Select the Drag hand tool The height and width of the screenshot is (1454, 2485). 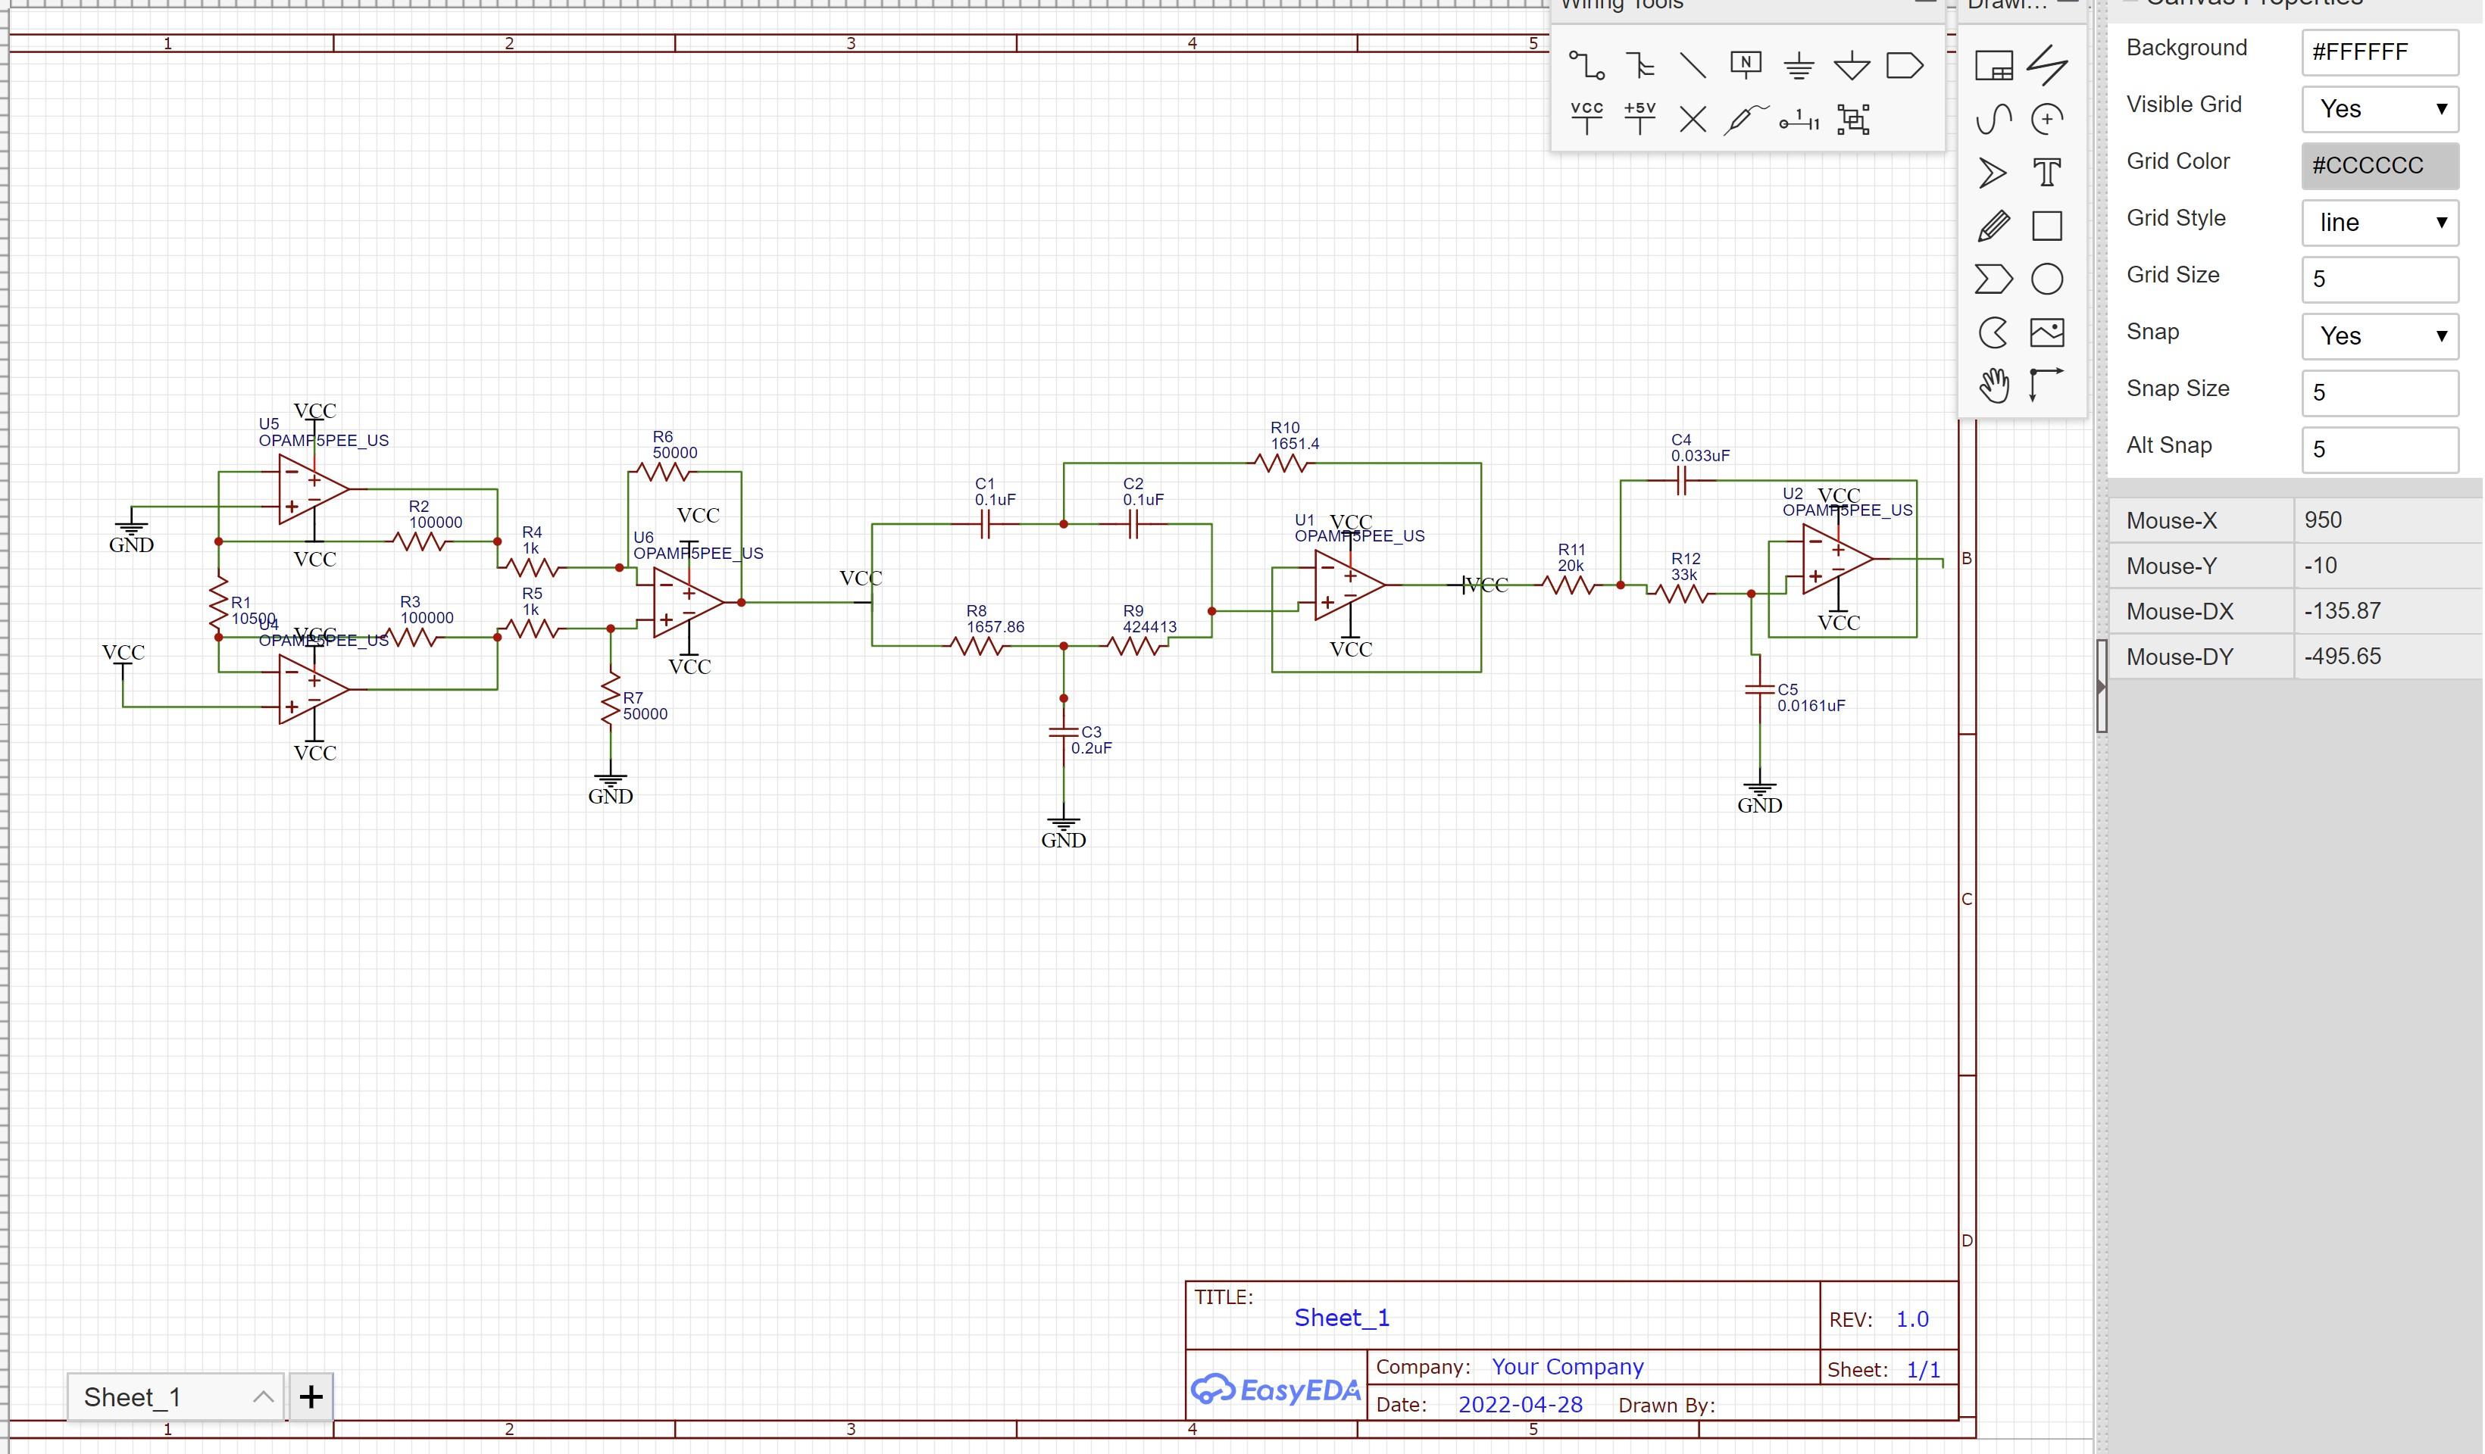[1994, 385]
